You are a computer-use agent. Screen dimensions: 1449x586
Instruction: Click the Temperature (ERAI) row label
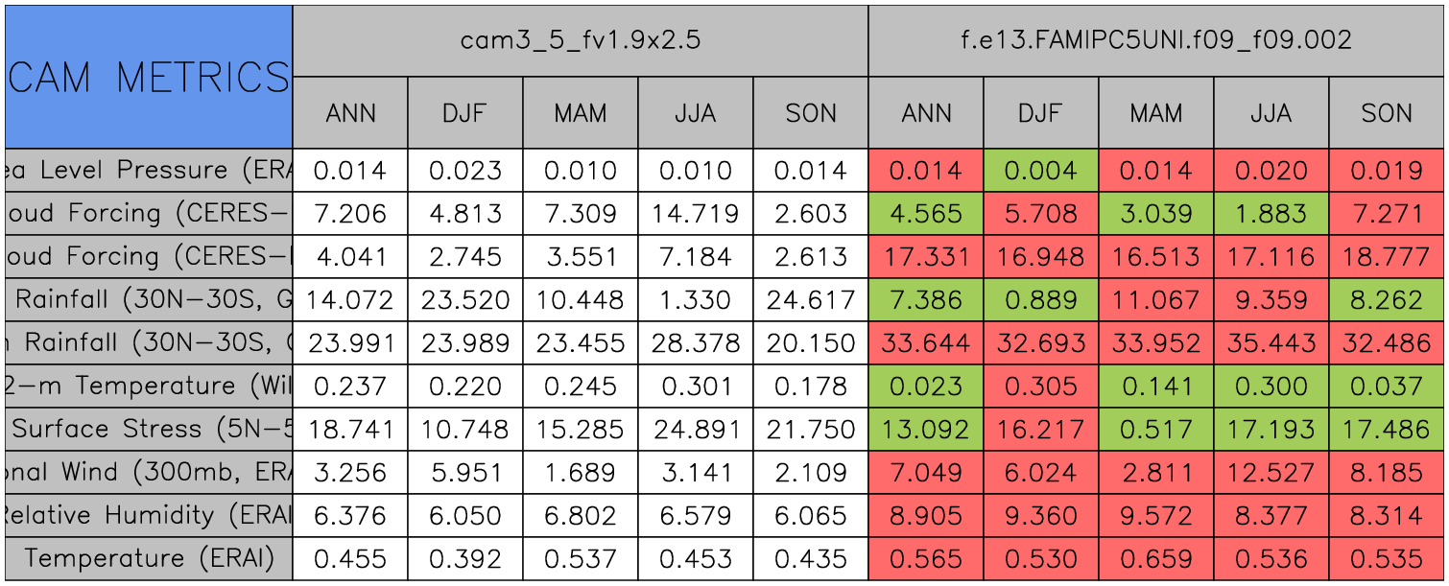click(148, 558)
